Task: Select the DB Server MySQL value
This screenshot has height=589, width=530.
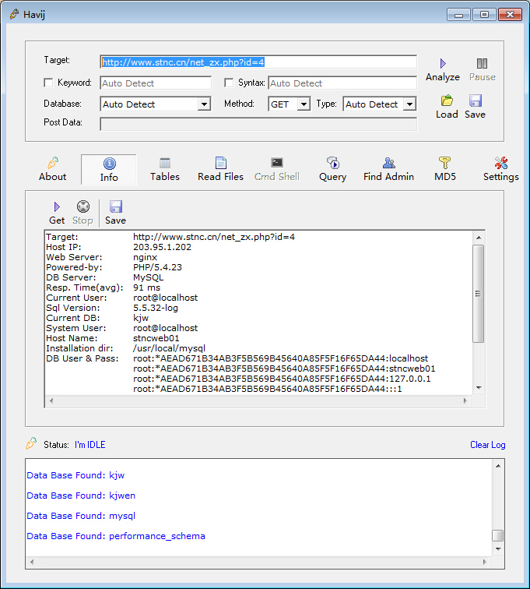Action: (x=149, y=277)
